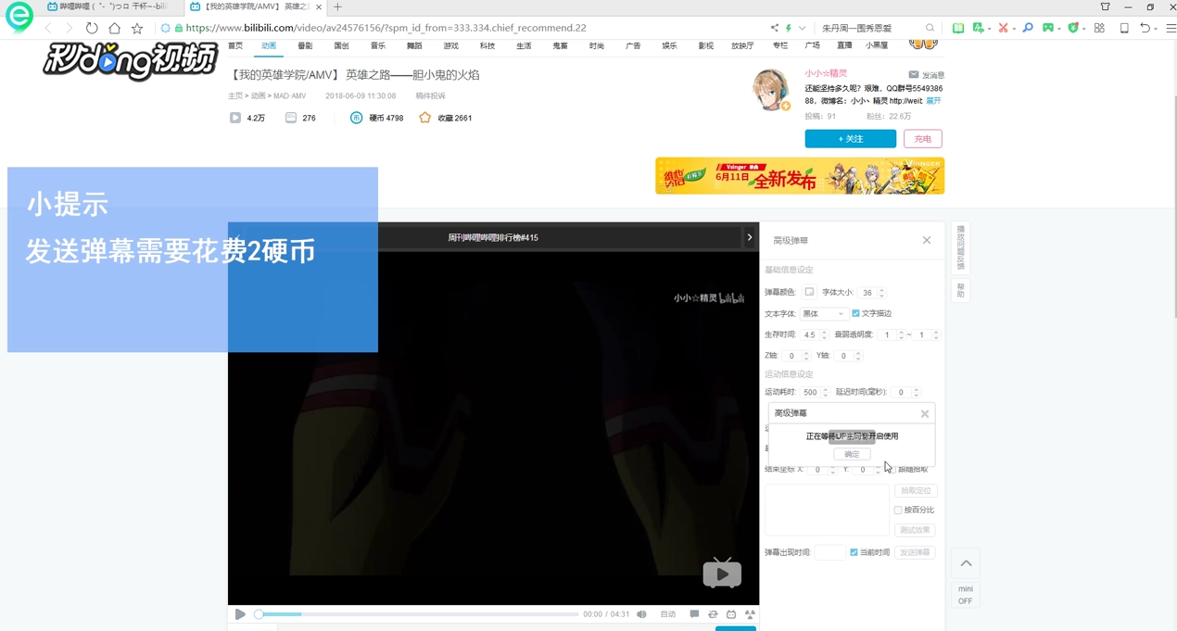
Task: Click the 充电 button
Action: click(922, 139)
